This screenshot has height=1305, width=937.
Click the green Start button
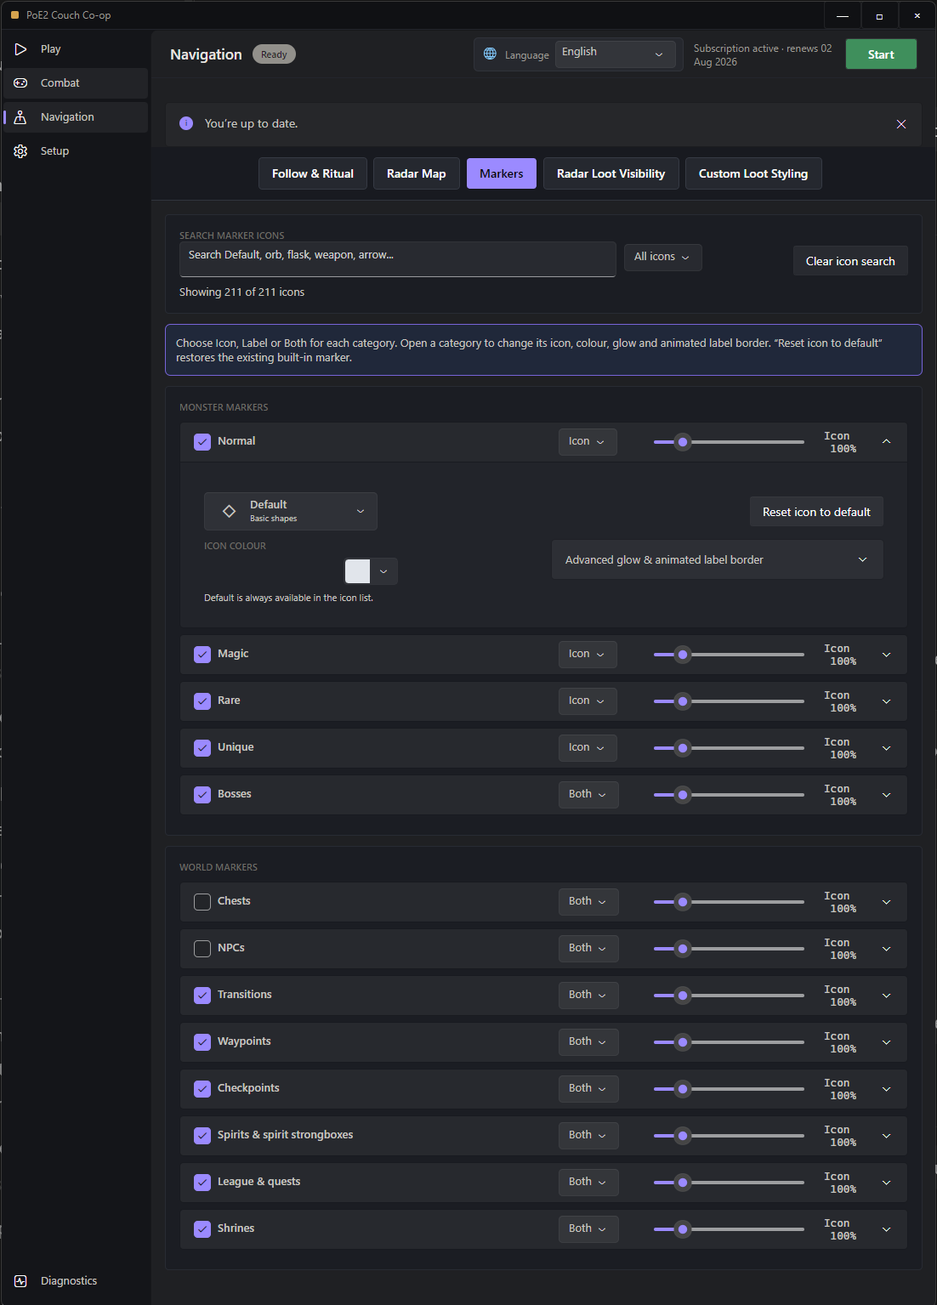881,54
